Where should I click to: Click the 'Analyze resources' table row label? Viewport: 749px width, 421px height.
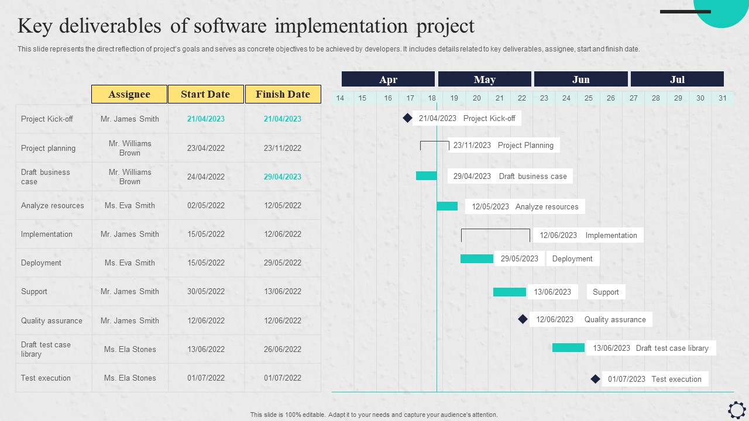tap(53, 205)
